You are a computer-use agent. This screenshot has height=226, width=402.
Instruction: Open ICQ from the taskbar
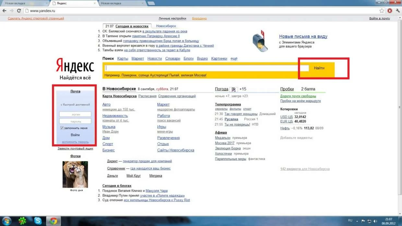(22, 221)
